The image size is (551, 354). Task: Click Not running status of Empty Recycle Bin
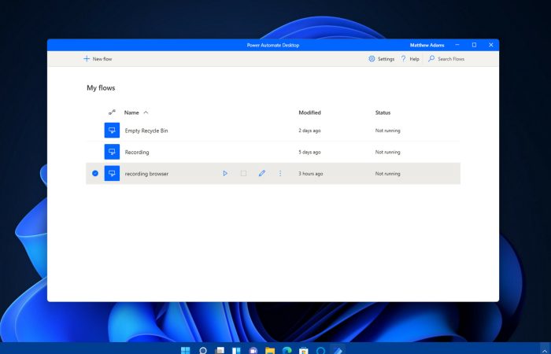(x=387, y=131)
